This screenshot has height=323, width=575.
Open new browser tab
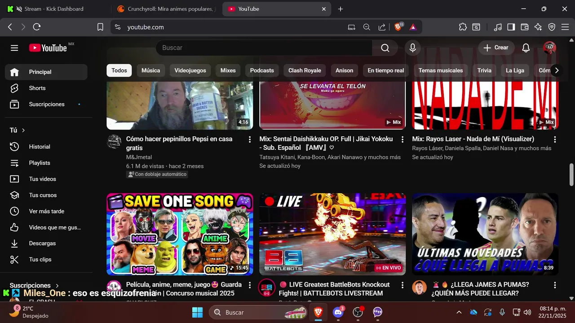[x=341, y=9]
